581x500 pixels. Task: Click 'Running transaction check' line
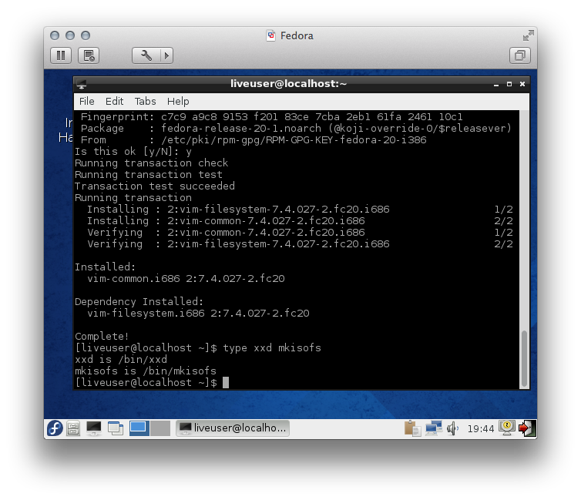point(152,163)
